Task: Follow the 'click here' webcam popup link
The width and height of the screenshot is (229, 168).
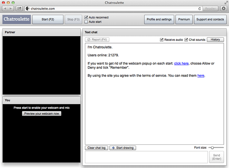Action: point(181,64)
